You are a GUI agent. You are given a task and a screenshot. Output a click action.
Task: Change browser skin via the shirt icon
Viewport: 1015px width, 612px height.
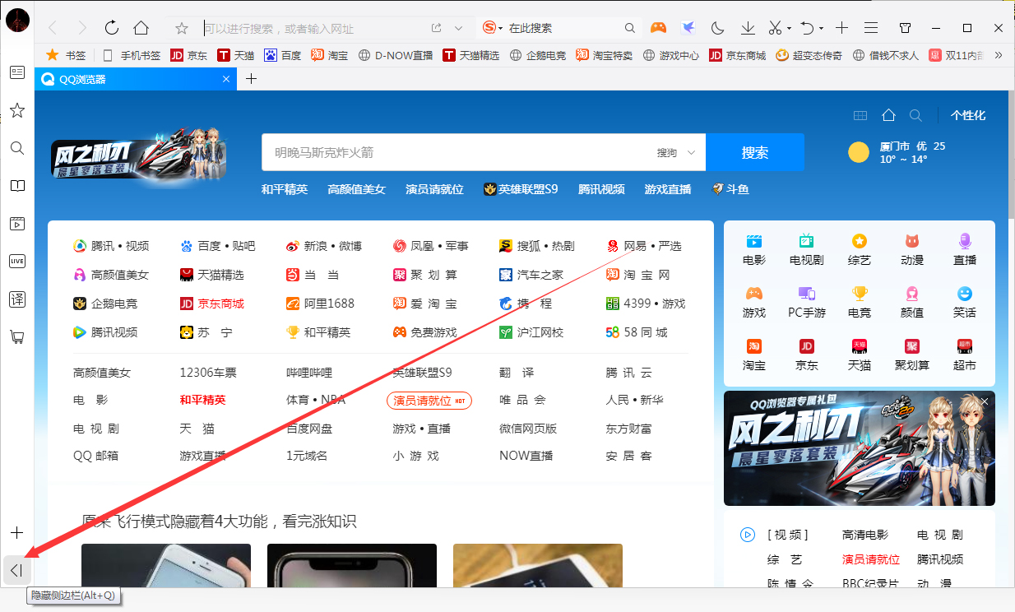[905, 27]
